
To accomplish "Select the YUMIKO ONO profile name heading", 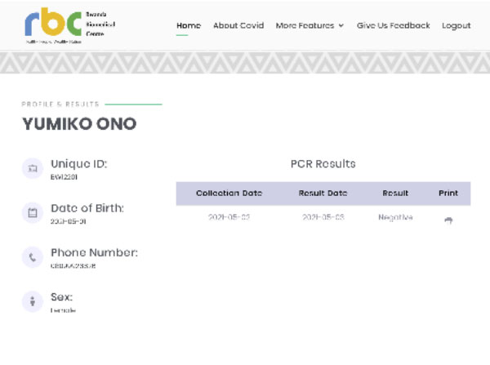I will (79, 124).
